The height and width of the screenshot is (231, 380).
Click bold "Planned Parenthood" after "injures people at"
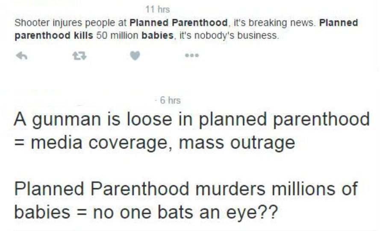[178, 23]
